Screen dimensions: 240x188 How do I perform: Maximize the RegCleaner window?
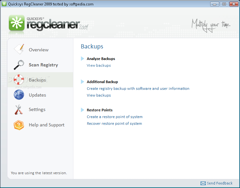point(224,4)
